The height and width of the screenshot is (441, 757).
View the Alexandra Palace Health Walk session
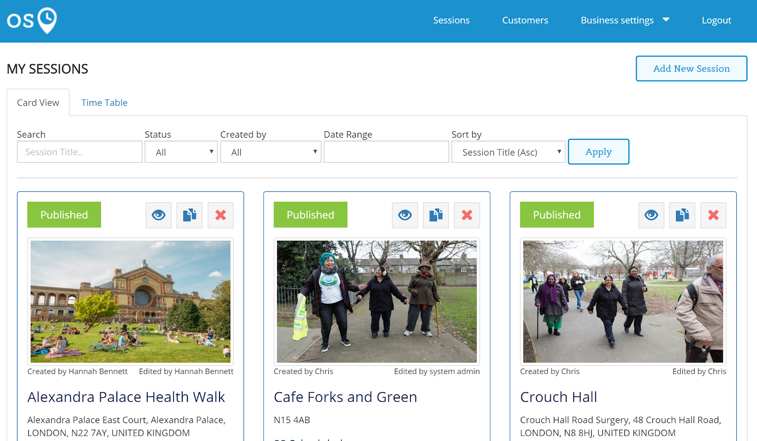coord(158,215)
